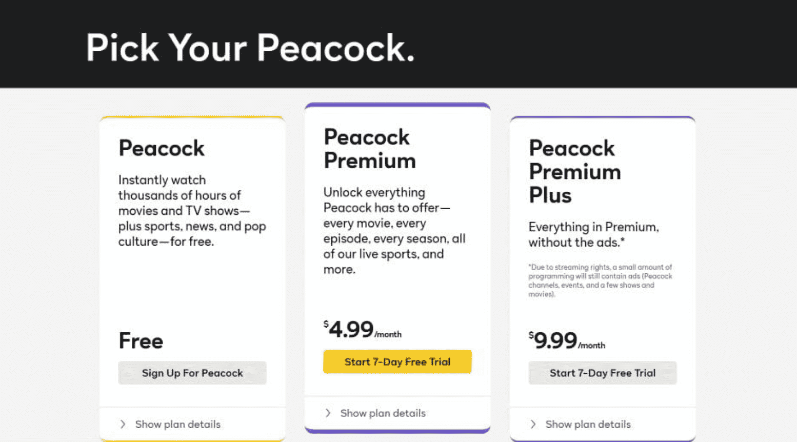Start the 7-day free trial for Premium Plus

click(x=602, y=373)
